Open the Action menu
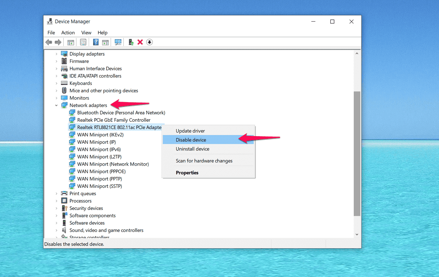This screenshot has width=439, height=277. click(x=68, y=33)
